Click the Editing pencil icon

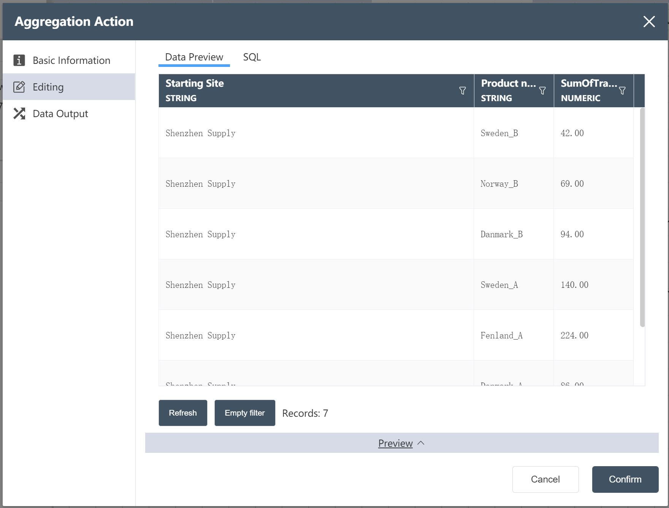19,87
